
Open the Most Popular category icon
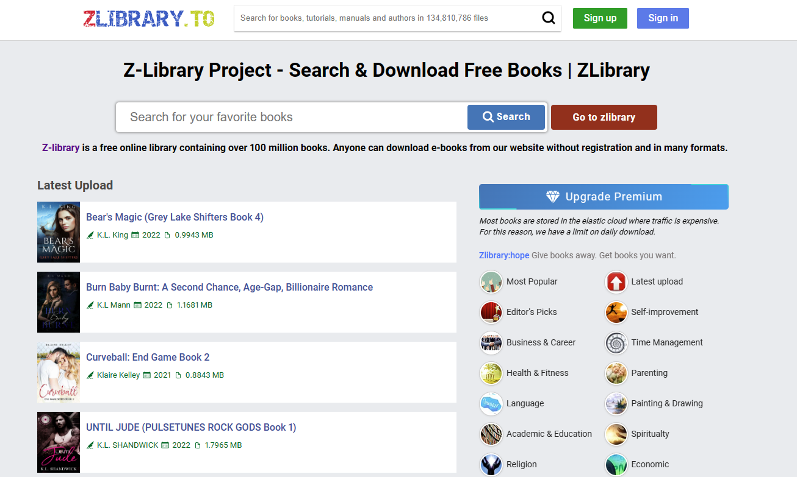tap(491, 281)
